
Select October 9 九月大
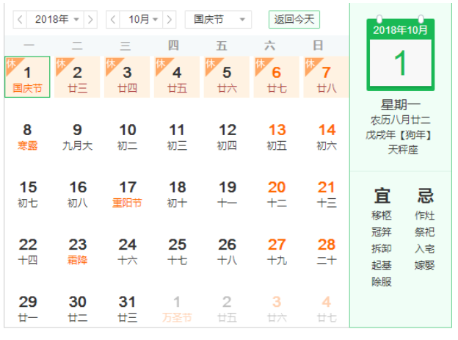tap(77, 137)
